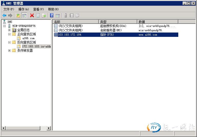Minimize the DNS 管理器 window
The height and width of the screenshot is (137, 197).
click(184, 3)
